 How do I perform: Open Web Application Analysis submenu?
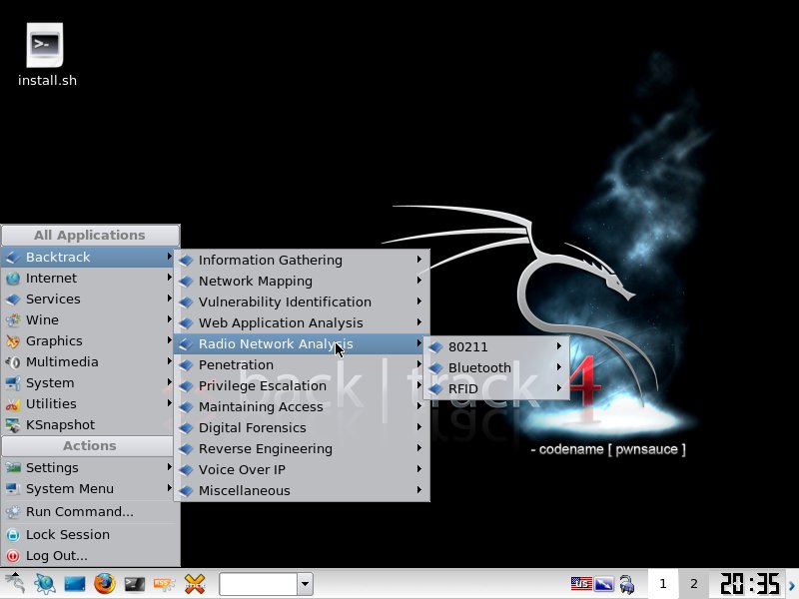(x=303, y=322)
